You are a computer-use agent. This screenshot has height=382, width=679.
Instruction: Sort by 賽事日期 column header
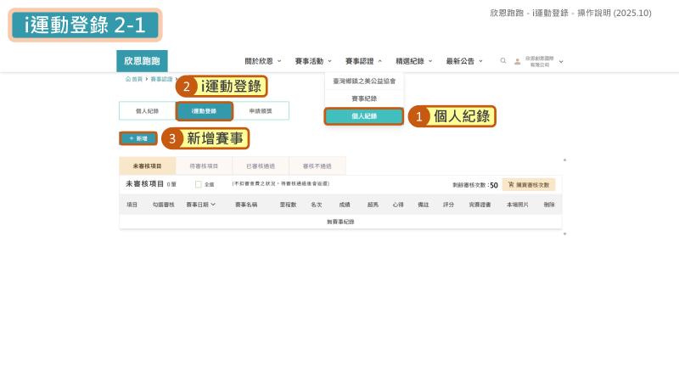201,205
